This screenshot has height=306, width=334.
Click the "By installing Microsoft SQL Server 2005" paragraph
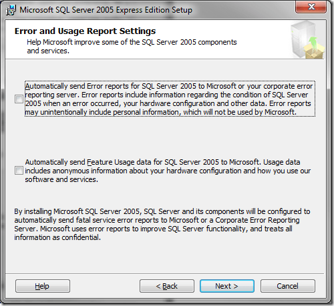162,224
